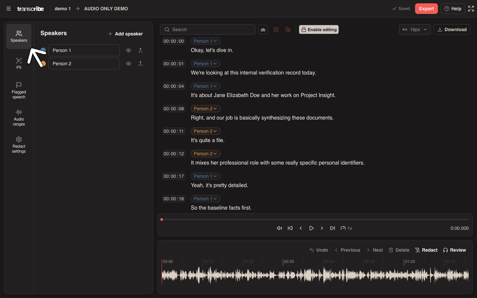Screen dimensions: 477x298
Task: Toggle visibility of Person 2
Action: point(129,64)
